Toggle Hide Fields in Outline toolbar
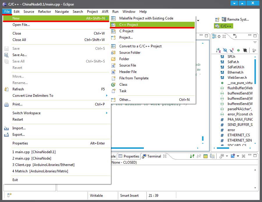The height and width of the screenshot is (202, 262). point(225,50)
